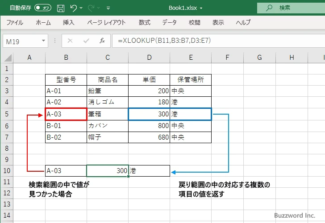
Task: Click the Select All corner triangle
Action: tap(8, 58)
